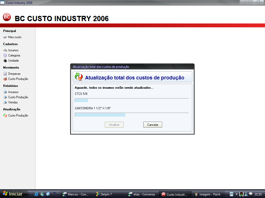Expand hidden system tray icons arrow
This screenshot has height=198, width=265.
tap(237, 194)
